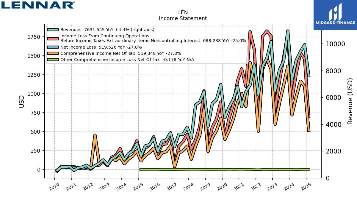Viewport: 357px width, 200px height.
Task: Click the 'USD' left axis label
Action: [22, 101]
